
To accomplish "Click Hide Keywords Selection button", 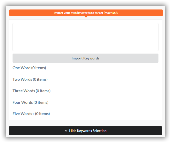I will point(85,131).
